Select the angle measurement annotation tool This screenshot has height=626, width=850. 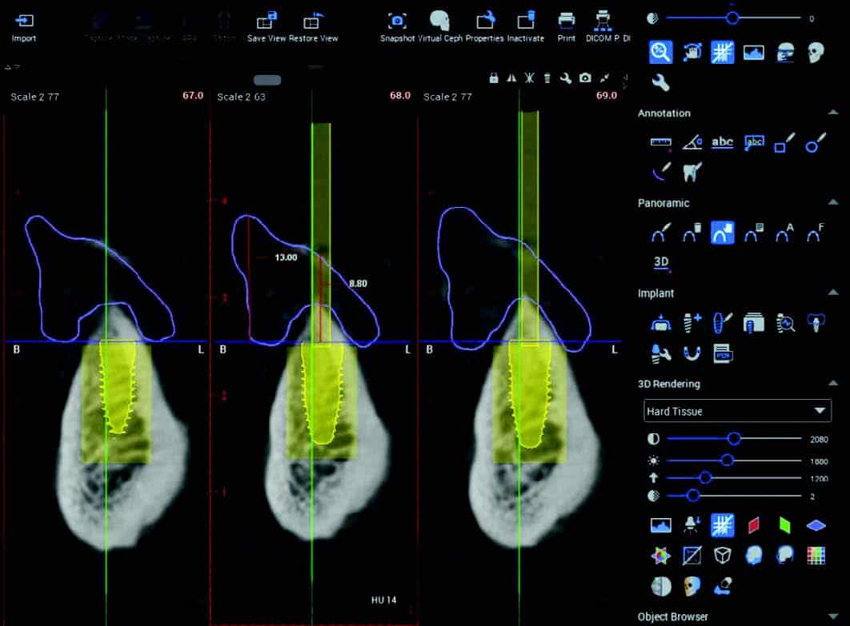(692, 143)
